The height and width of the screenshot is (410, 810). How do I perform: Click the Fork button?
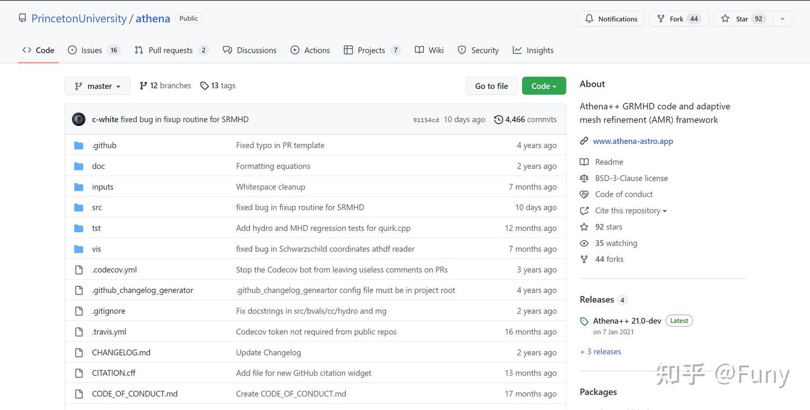coord(679,19)
